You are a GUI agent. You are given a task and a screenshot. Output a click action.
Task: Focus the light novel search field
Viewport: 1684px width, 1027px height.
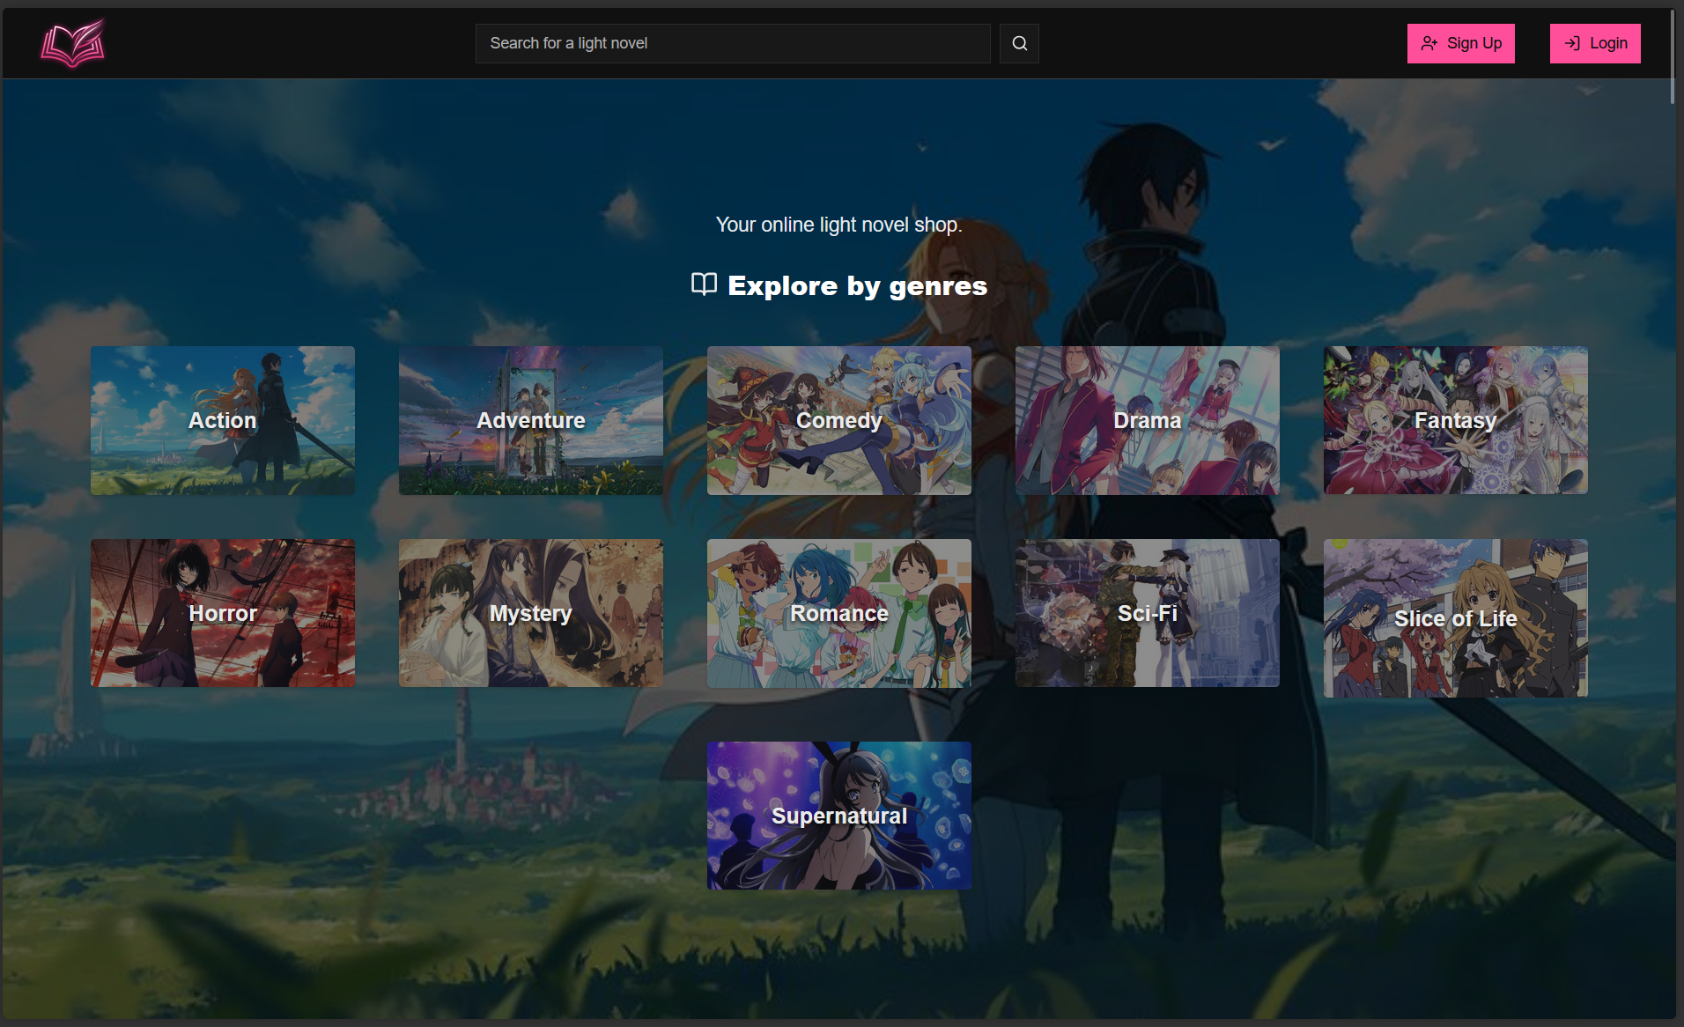(732, 43)
